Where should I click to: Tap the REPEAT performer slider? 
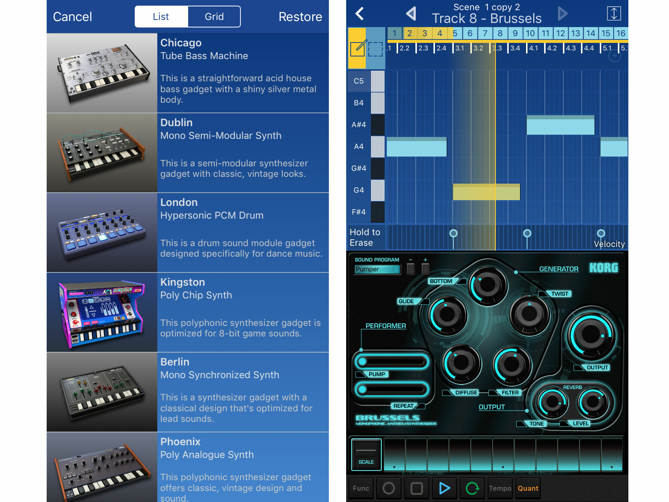click(392, 389)
